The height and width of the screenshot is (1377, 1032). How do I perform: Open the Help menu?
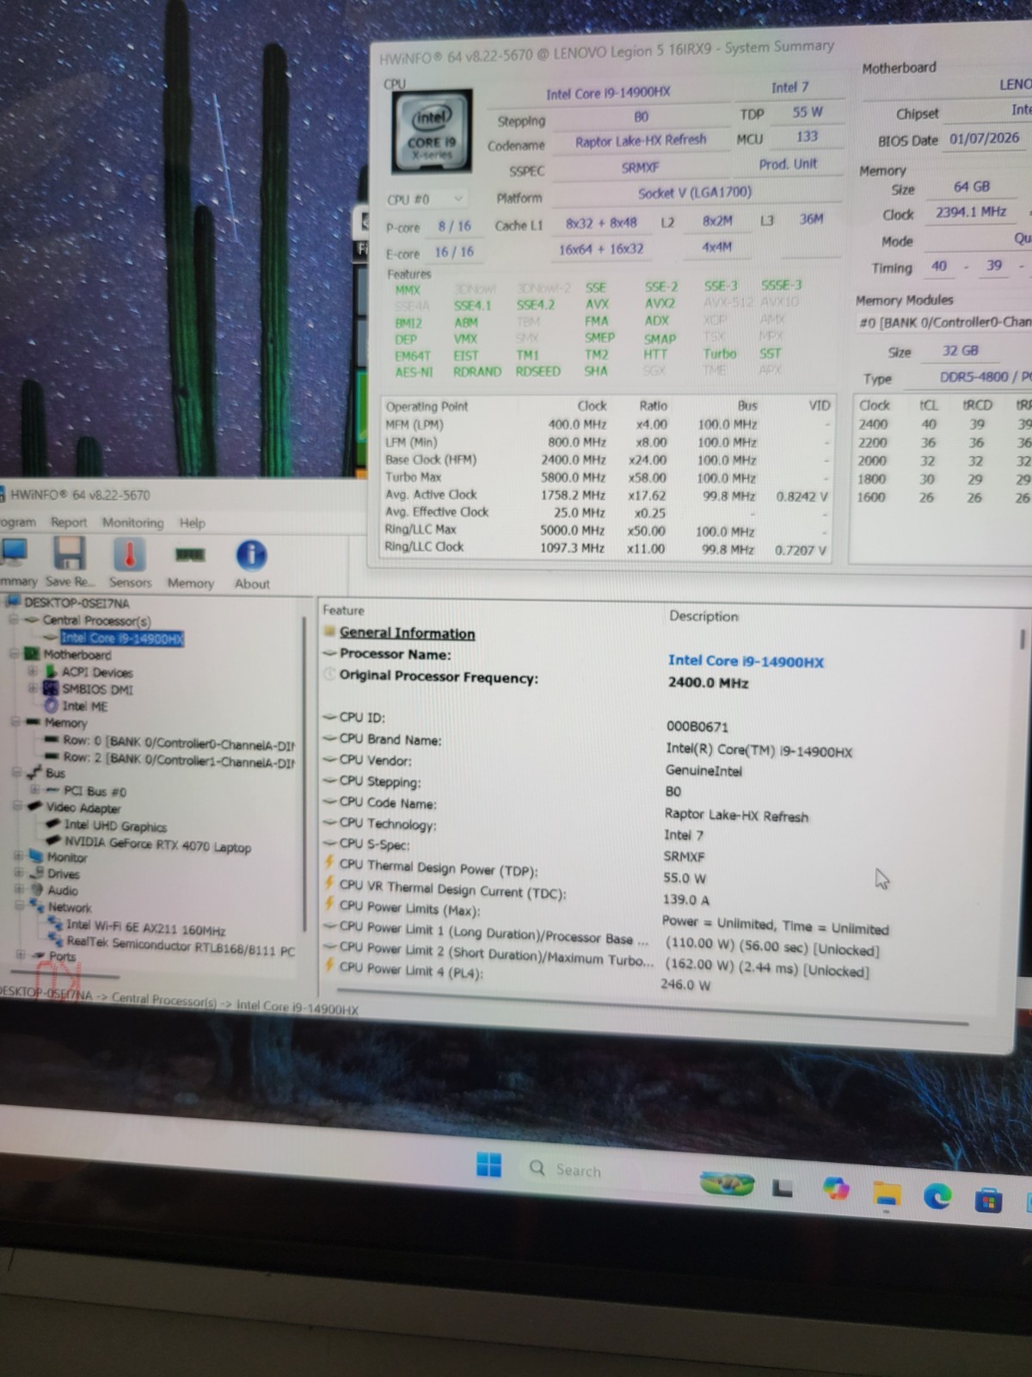pyautogui.click(x=192, y=522)
